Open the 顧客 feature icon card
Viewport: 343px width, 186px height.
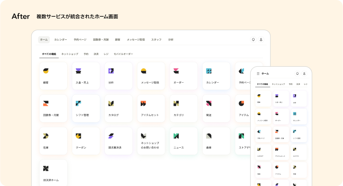(x=53, y=76)
